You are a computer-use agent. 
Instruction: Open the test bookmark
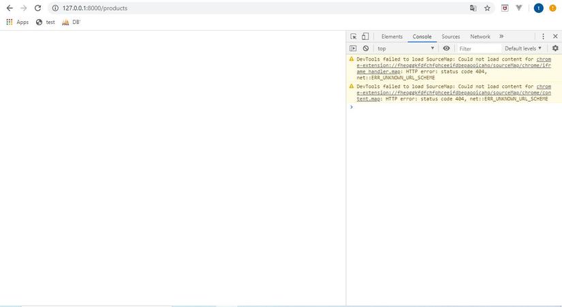click(46, 22)
